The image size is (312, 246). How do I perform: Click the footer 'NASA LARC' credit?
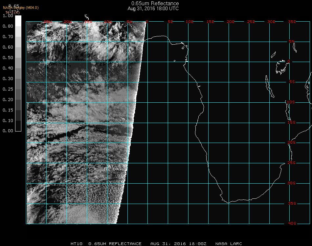pos(229,244)
